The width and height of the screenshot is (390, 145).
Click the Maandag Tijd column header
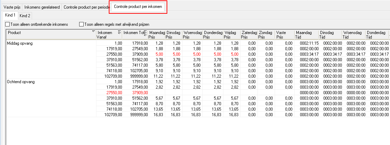tap(306, 34)
